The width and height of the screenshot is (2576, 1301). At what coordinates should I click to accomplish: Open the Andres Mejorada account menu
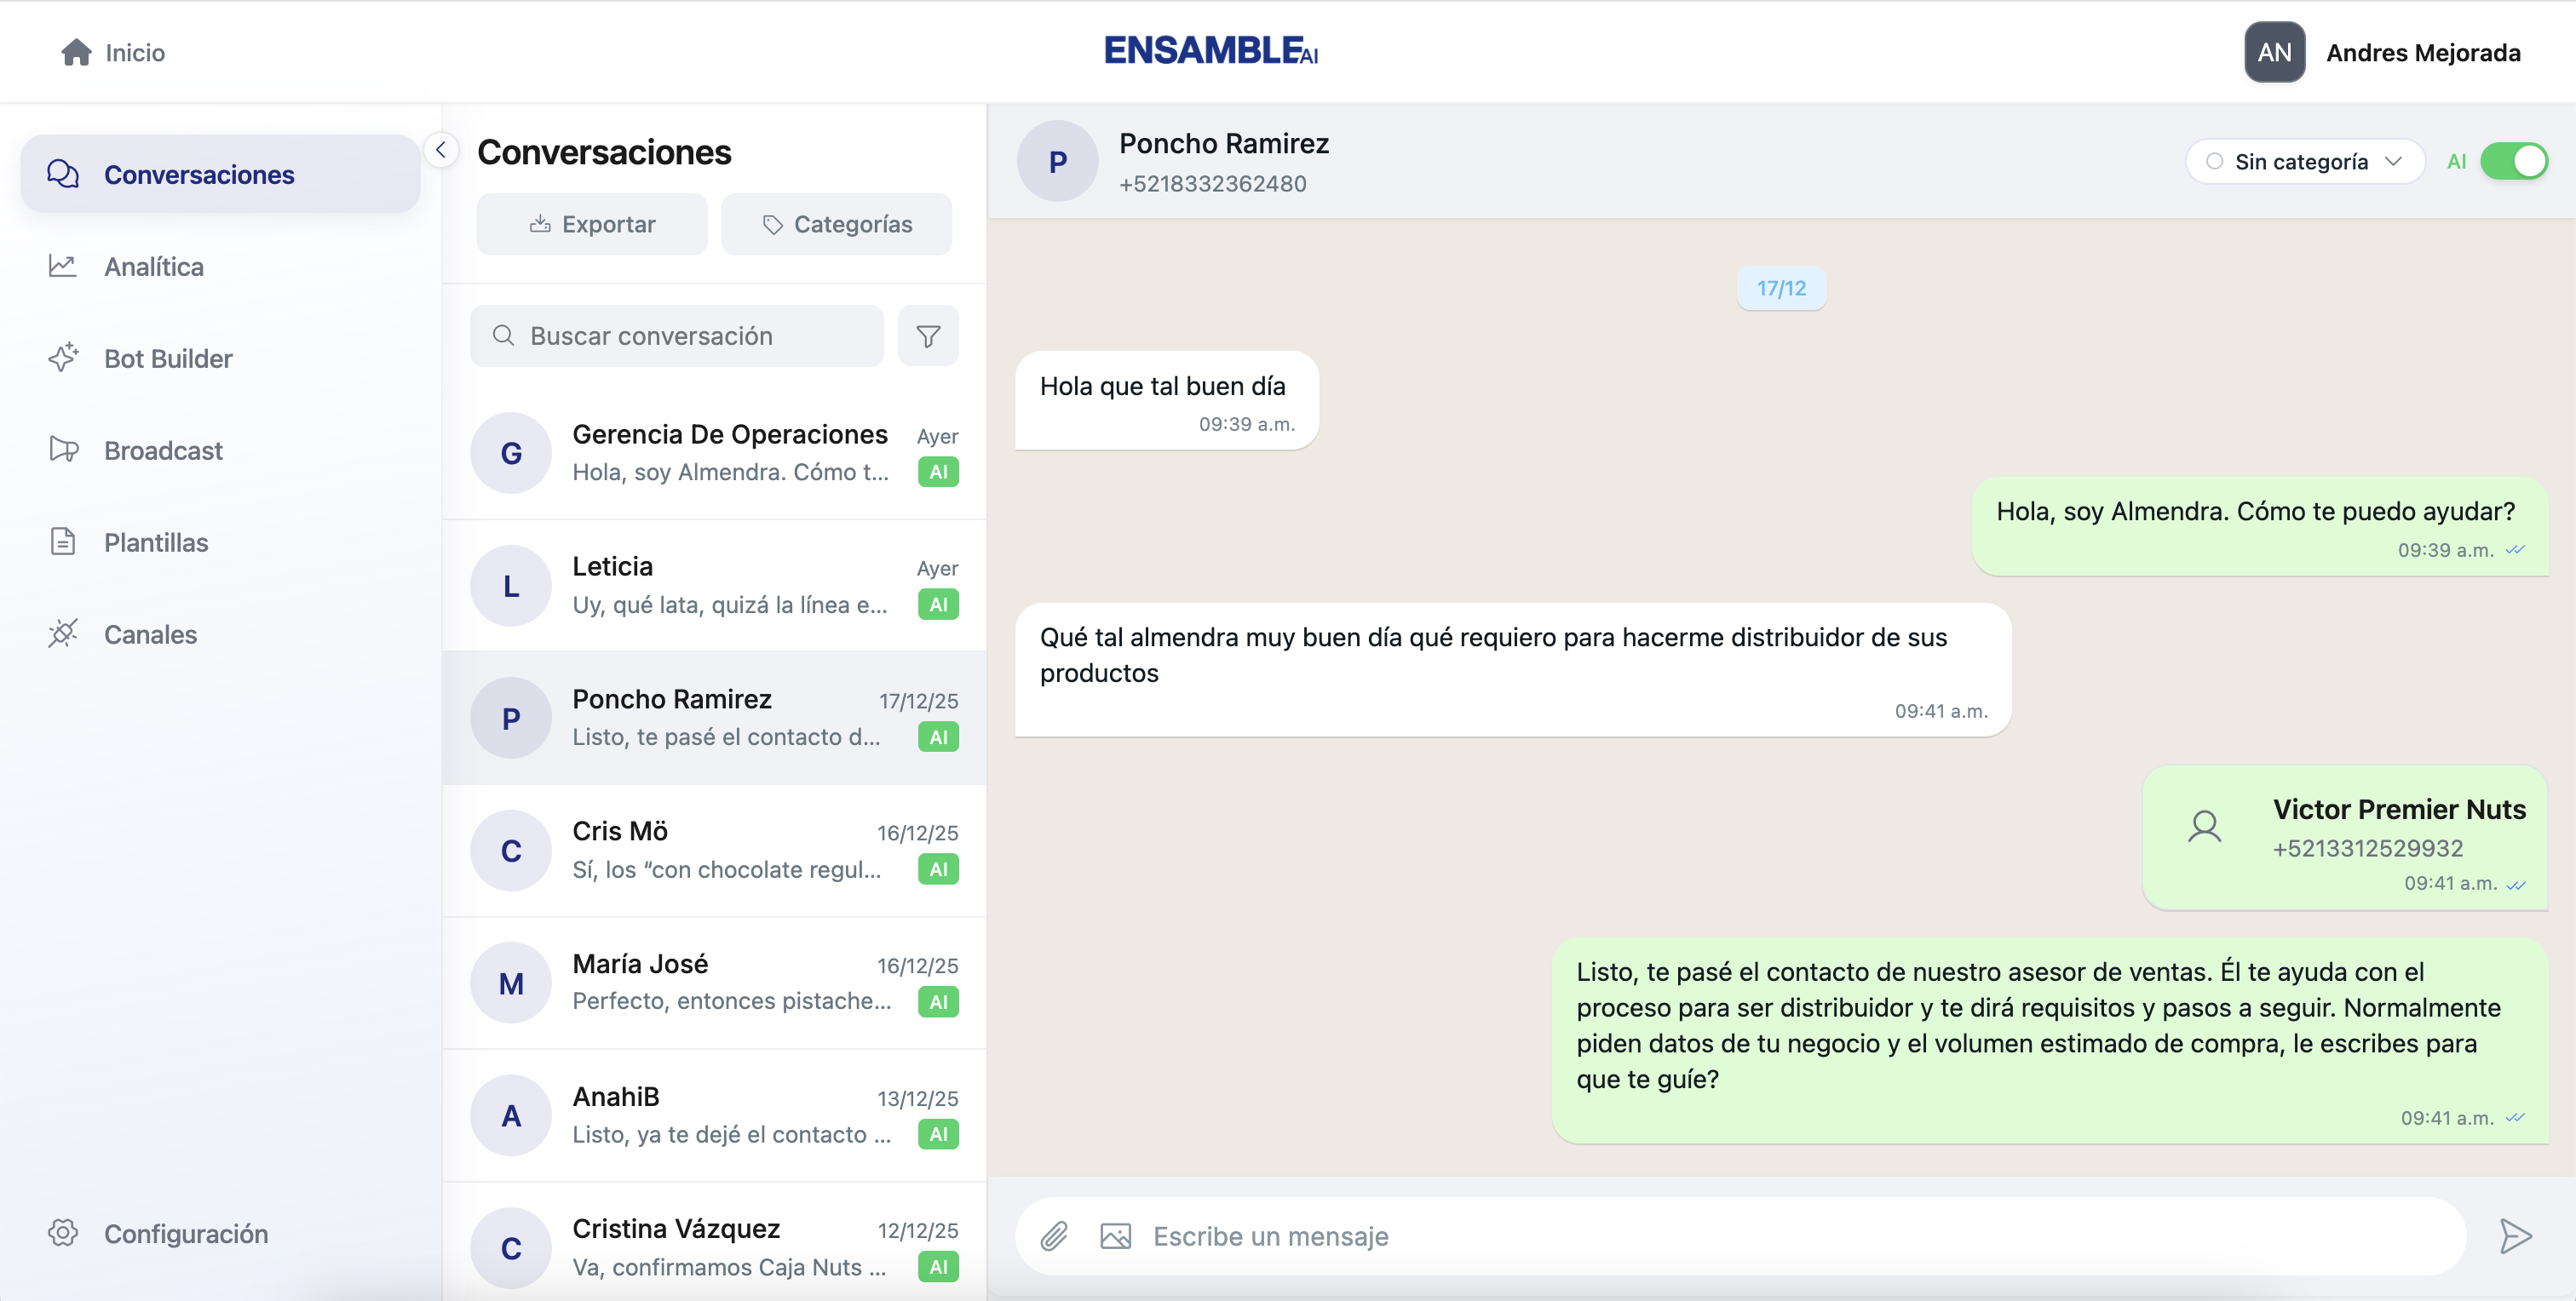click(x=2422, y=52)
